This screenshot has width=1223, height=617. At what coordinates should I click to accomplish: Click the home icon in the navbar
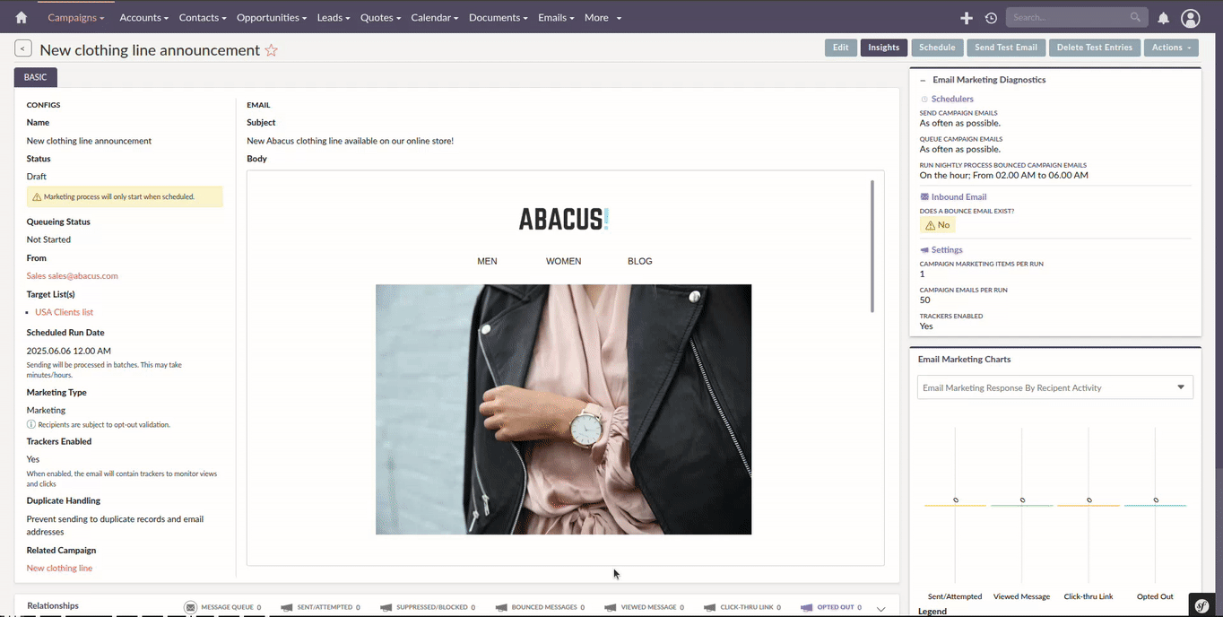pos(21,17)
